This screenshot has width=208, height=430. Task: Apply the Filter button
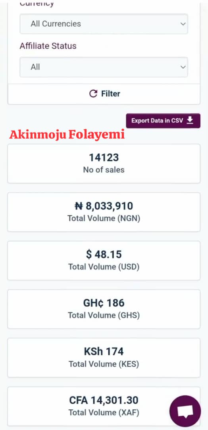tap(104, 94)
